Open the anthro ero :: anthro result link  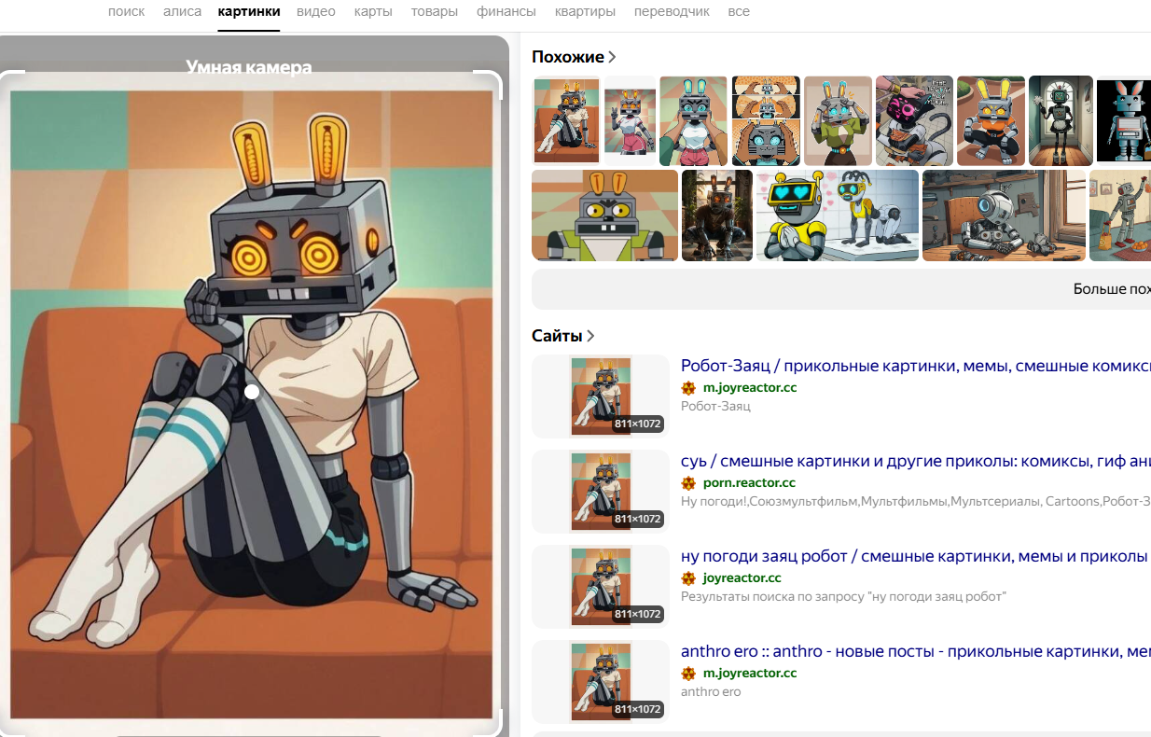[x=915, y=651]
